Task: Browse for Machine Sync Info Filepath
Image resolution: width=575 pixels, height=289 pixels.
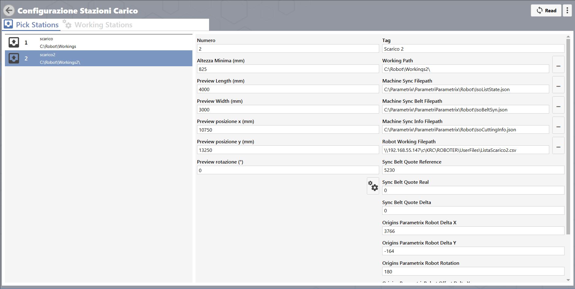Action: [x=558, y=125]
